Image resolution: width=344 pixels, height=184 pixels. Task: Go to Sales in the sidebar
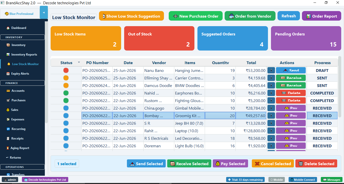pyautogui.click(x=12, y=110)
